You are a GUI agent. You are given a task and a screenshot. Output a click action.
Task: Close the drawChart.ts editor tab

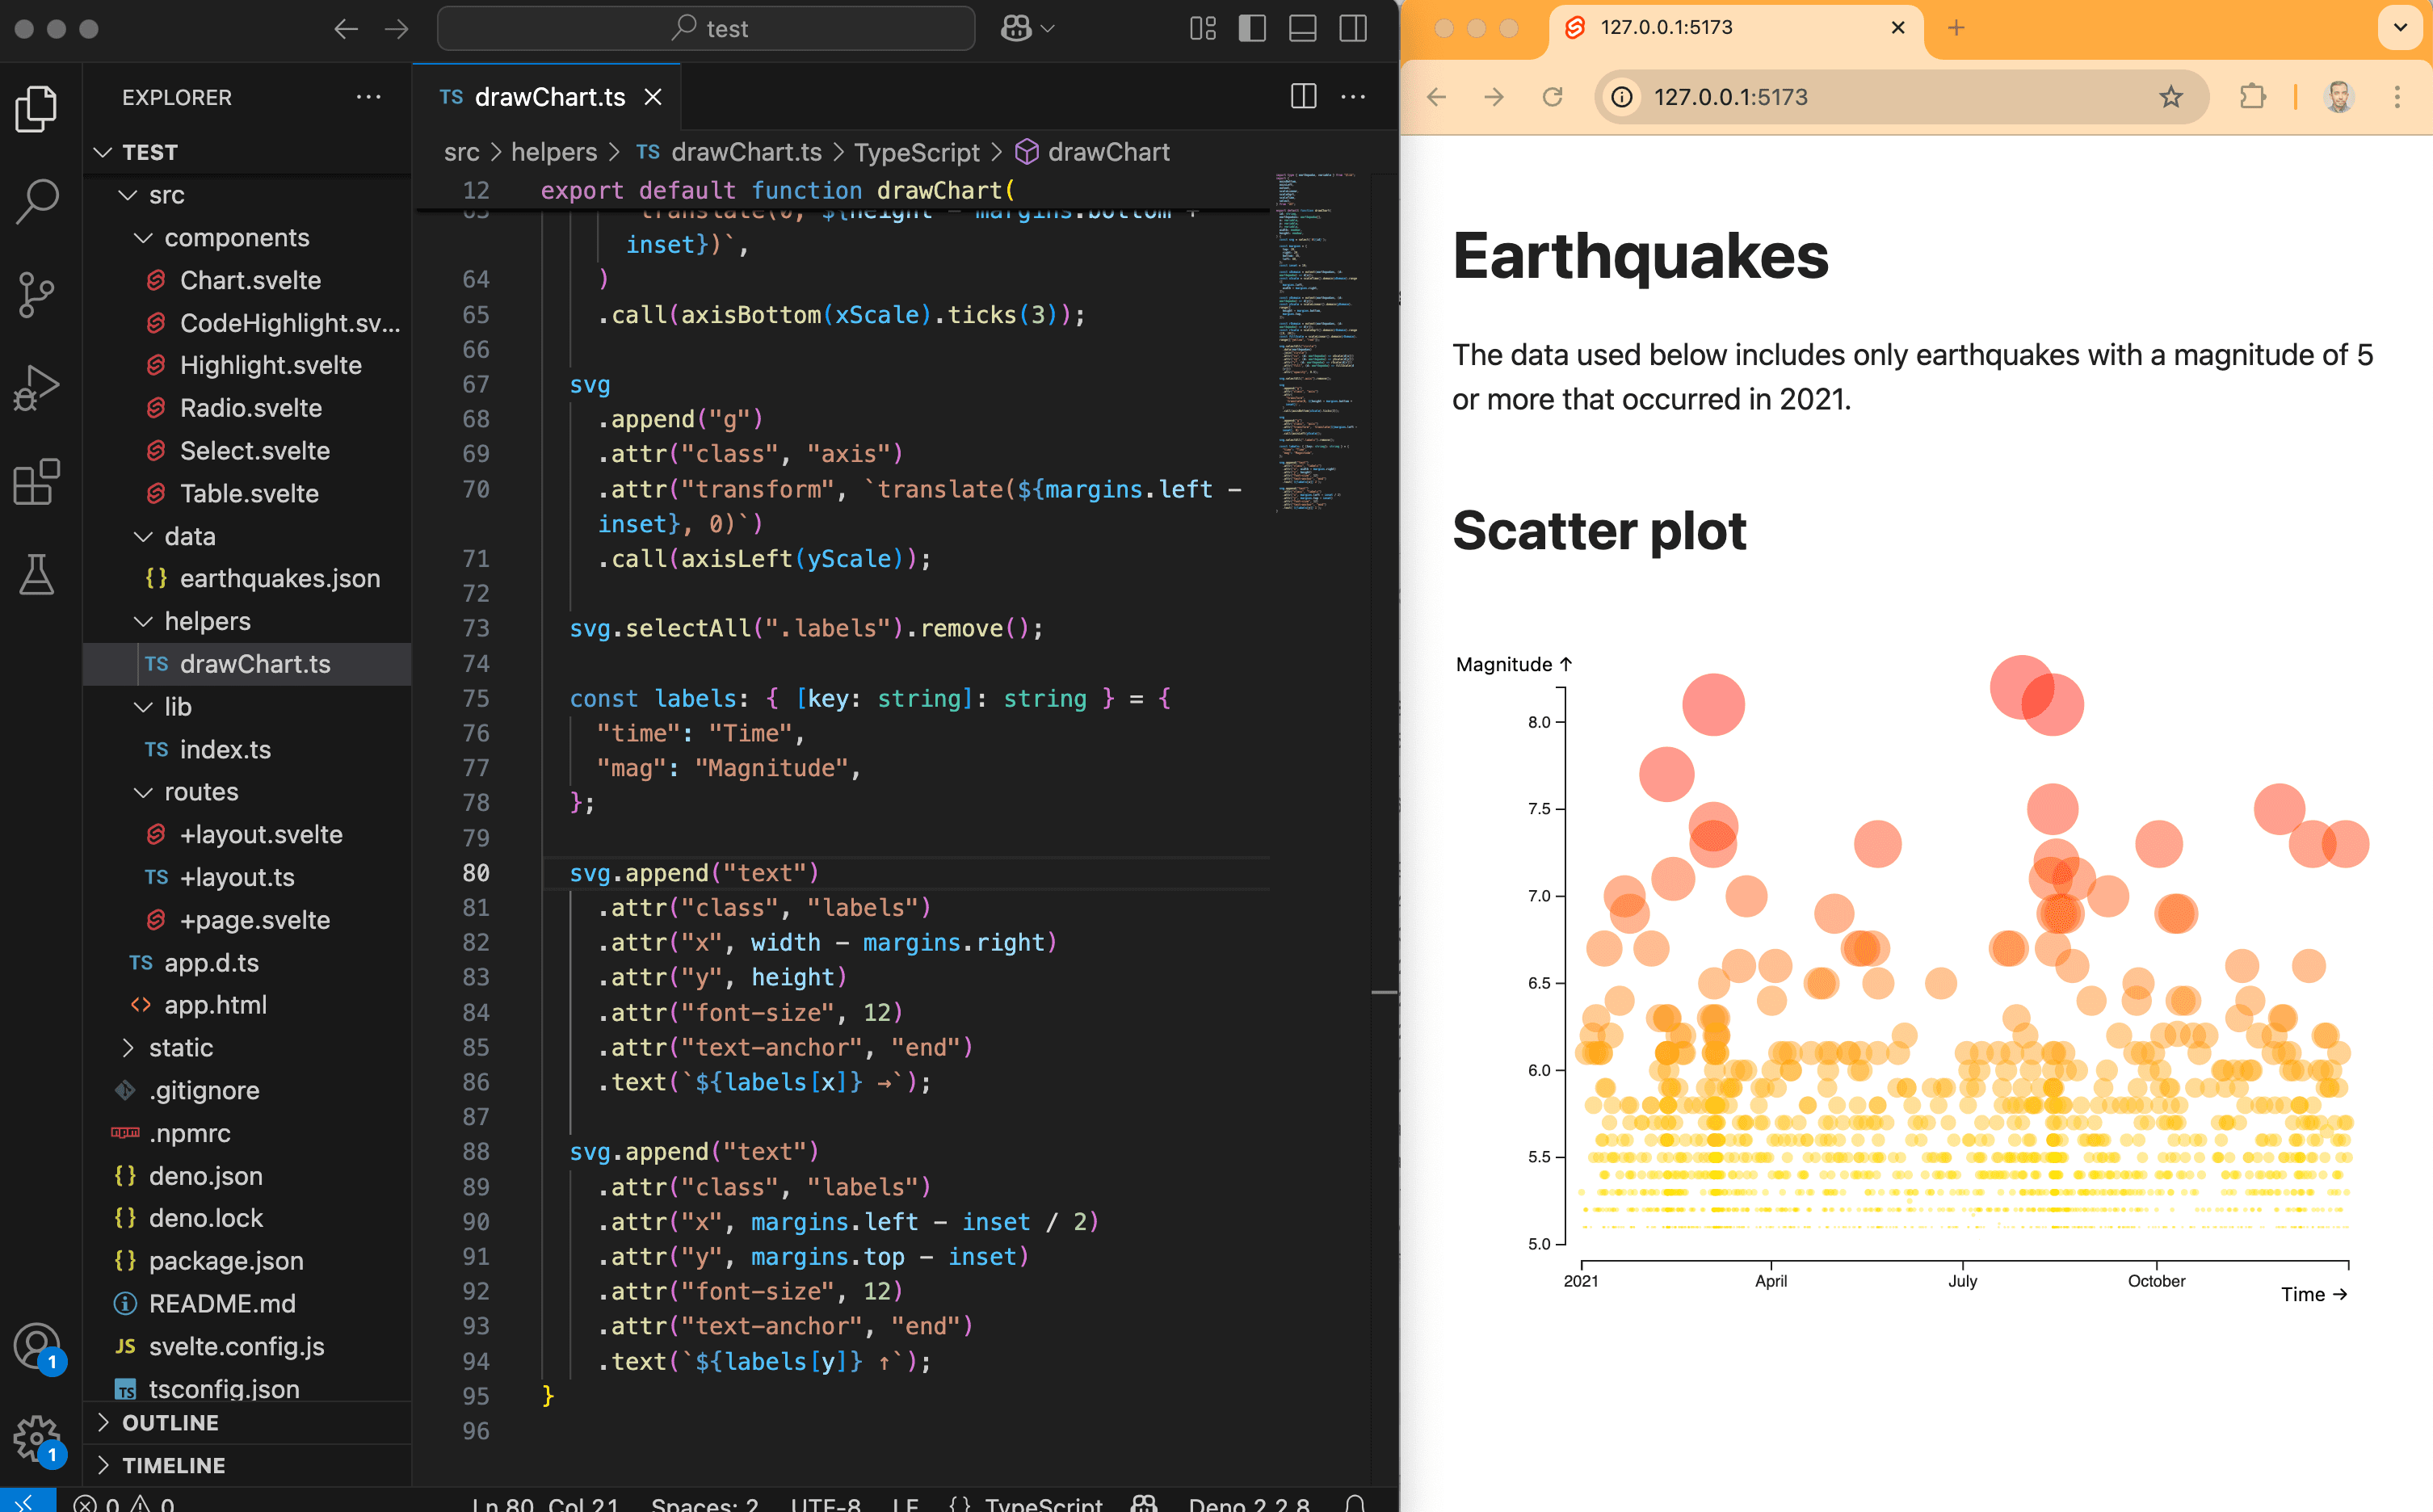(x=653, y=97)
